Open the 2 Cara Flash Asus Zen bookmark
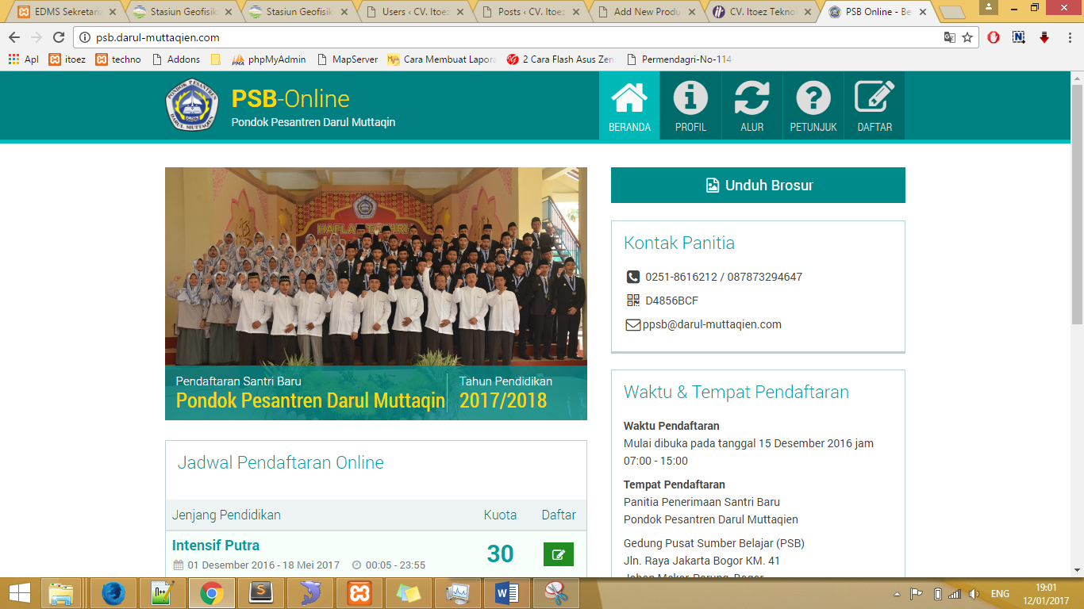The width and height of the screenshot is (1084, 609). pyautogui.click(x=560, y=59)
